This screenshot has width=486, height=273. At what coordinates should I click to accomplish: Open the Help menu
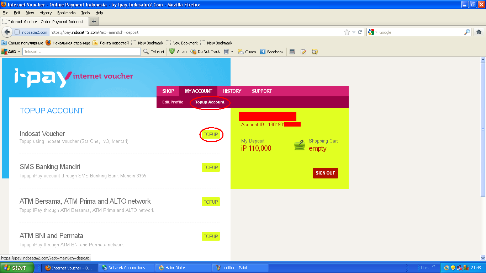pyautogui.click(x=99, y=13)
